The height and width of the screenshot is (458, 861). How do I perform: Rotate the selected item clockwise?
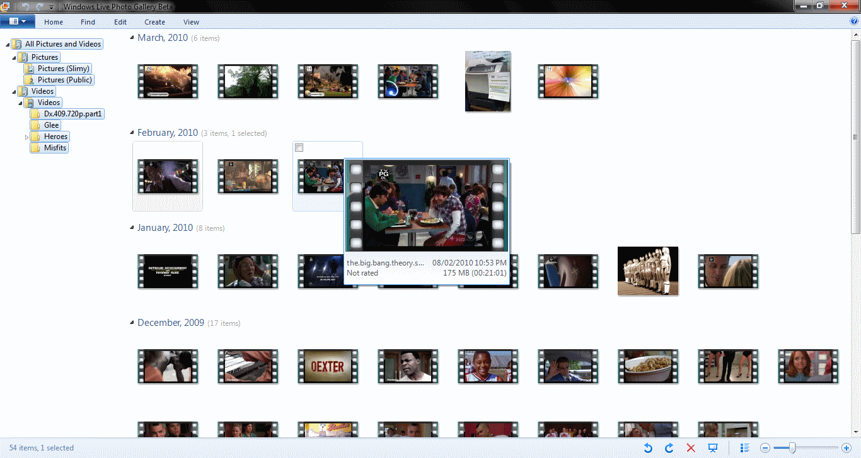point(669,447)
